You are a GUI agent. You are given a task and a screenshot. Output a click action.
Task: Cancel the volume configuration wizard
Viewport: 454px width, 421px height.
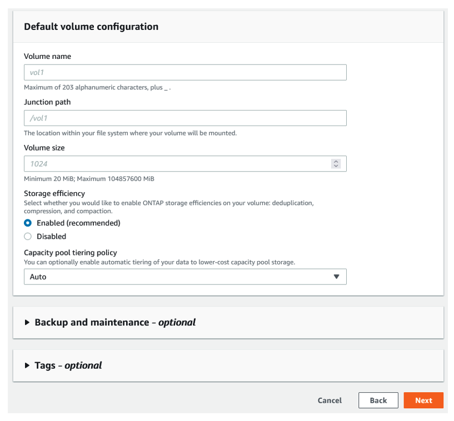tap(330, 400)
